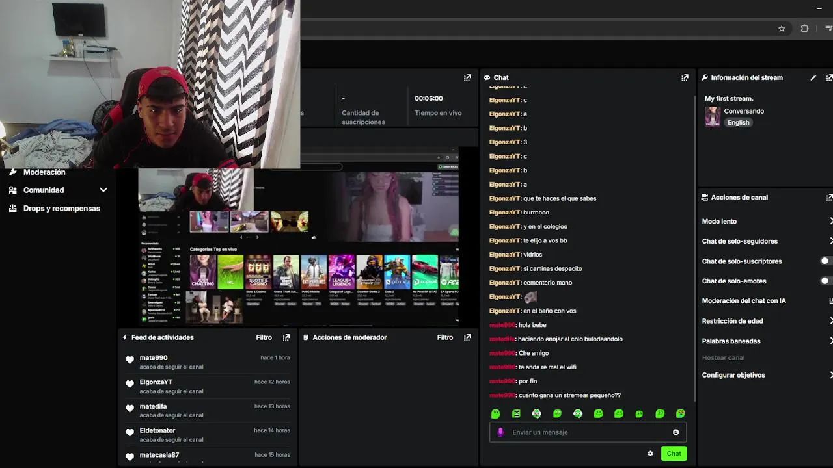
Task: Click the Moderación wrench icon in sidebar
Action: click(x=13, y=172)
